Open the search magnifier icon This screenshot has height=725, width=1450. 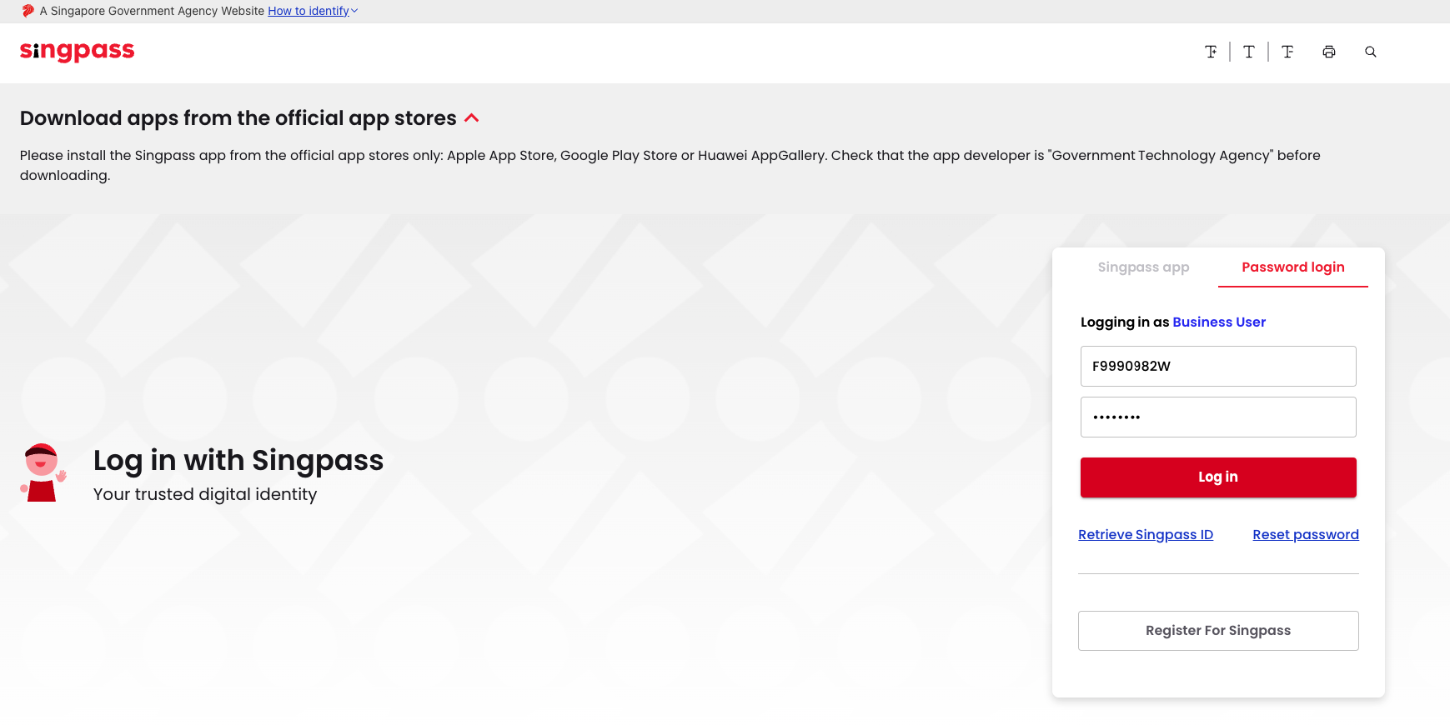(x=1370, y=52)
